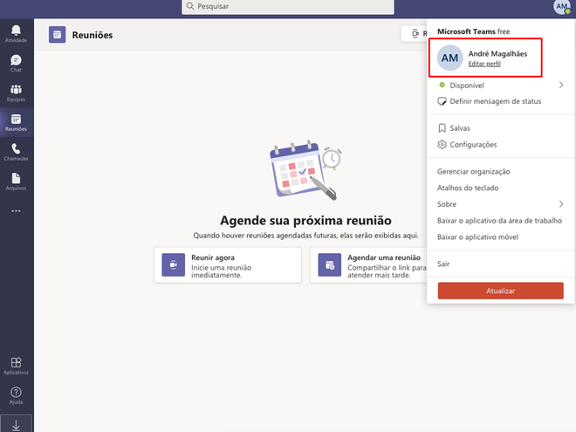Click the large AM avatar in menu
The height and width of the screenshot is (432, 576).
click(x=449, y=58)
